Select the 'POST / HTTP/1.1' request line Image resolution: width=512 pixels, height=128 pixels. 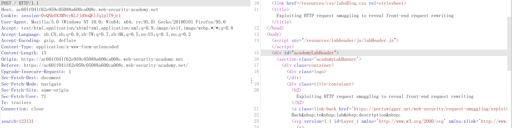(20, 3)
